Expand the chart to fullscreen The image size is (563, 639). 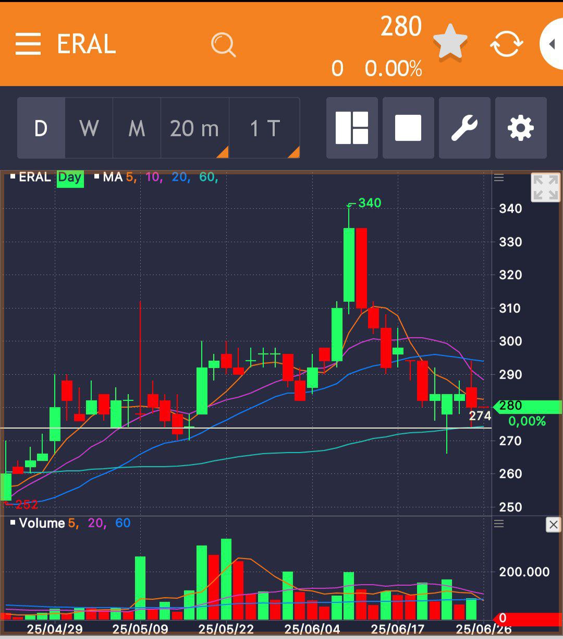click(x=545, y=188)
